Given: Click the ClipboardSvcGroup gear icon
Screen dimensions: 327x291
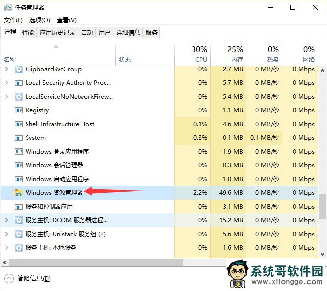Looking at the screenshot, I should [x=19, y=69].
